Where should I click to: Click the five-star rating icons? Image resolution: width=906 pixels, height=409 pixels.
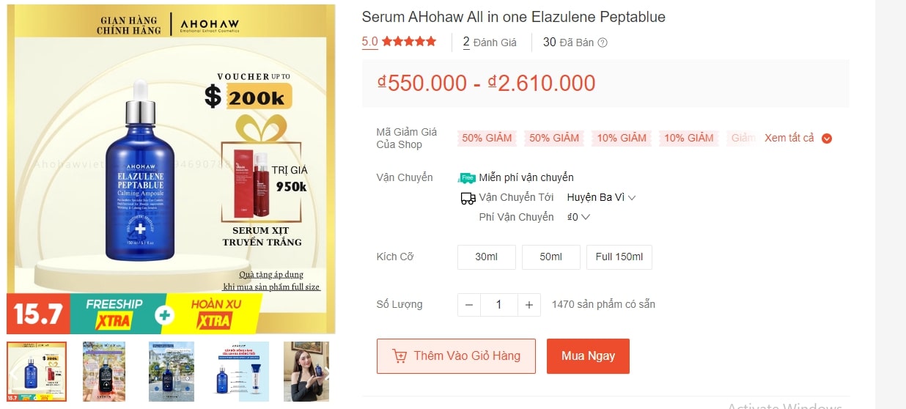pos(408,42)
